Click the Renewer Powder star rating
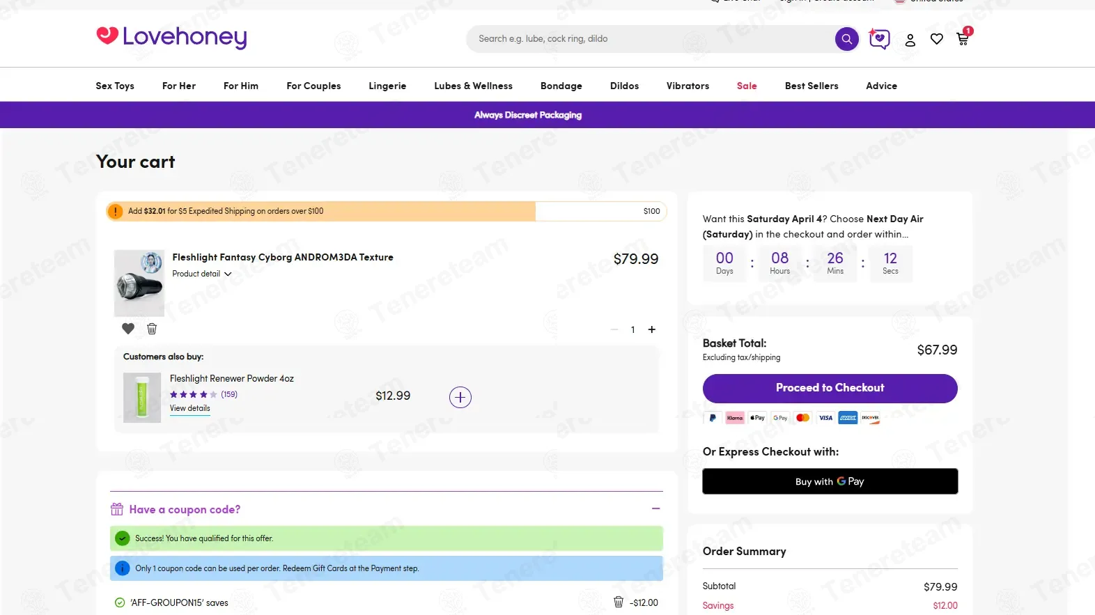This screenshot has height=615, width=1095. (194, 394)
